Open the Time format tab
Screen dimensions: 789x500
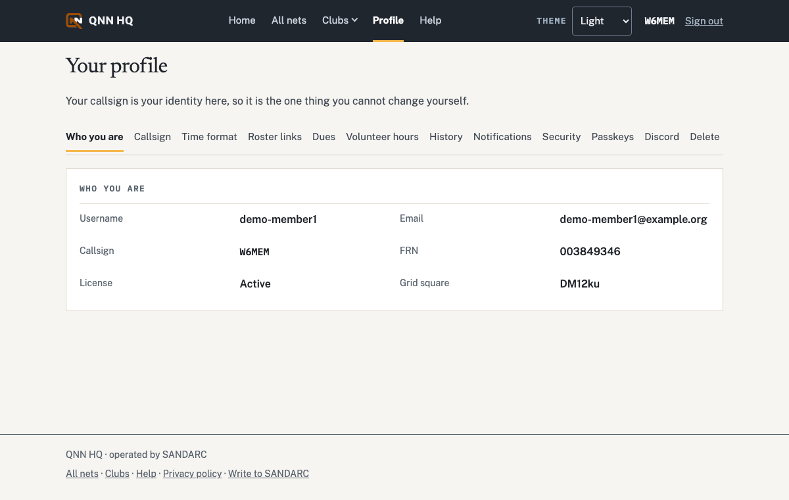pos(209,137)
